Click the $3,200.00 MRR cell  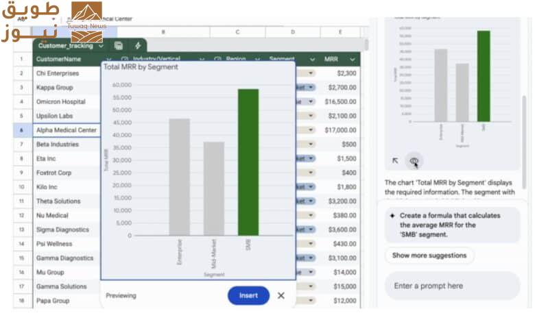tap(340, 201)
